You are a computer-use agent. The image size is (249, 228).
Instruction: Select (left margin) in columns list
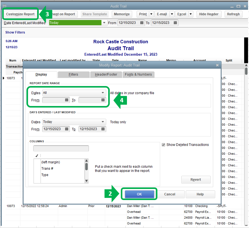51,162
